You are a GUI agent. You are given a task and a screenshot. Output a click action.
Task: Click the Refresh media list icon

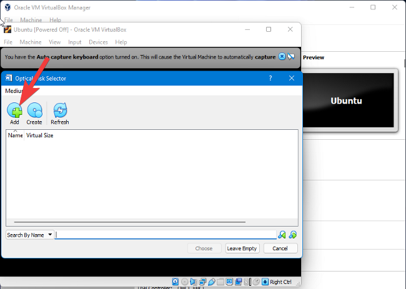tap(60, 110)
